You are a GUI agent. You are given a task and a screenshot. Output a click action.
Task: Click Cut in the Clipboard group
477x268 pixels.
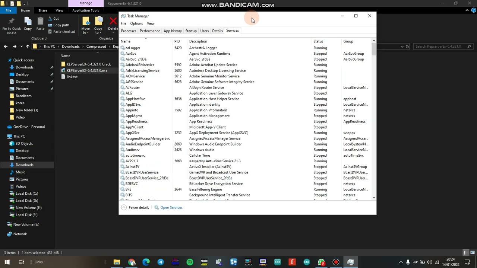53,19
